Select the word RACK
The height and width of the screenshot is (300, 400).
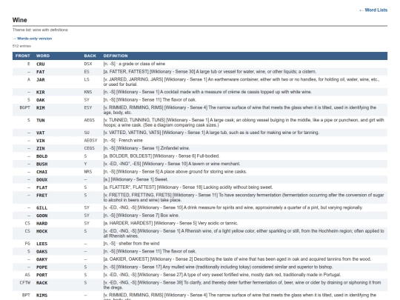41,283
